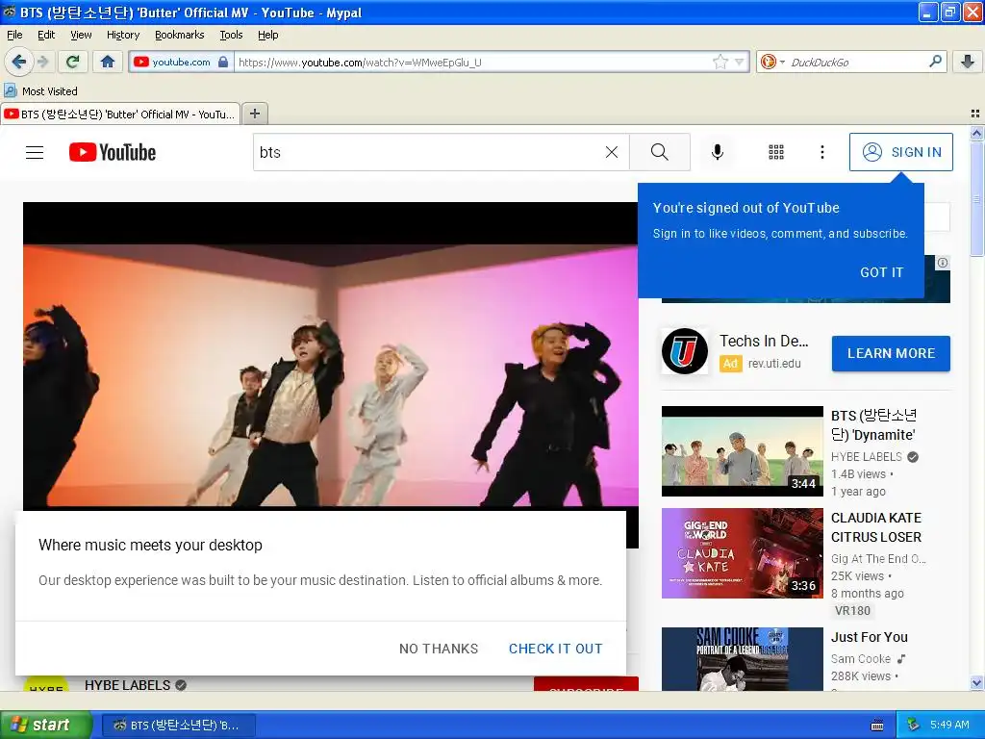Open the YouTube hamburger guide menu
Screen dimensions: 985x739
click(x=35, y=152)
